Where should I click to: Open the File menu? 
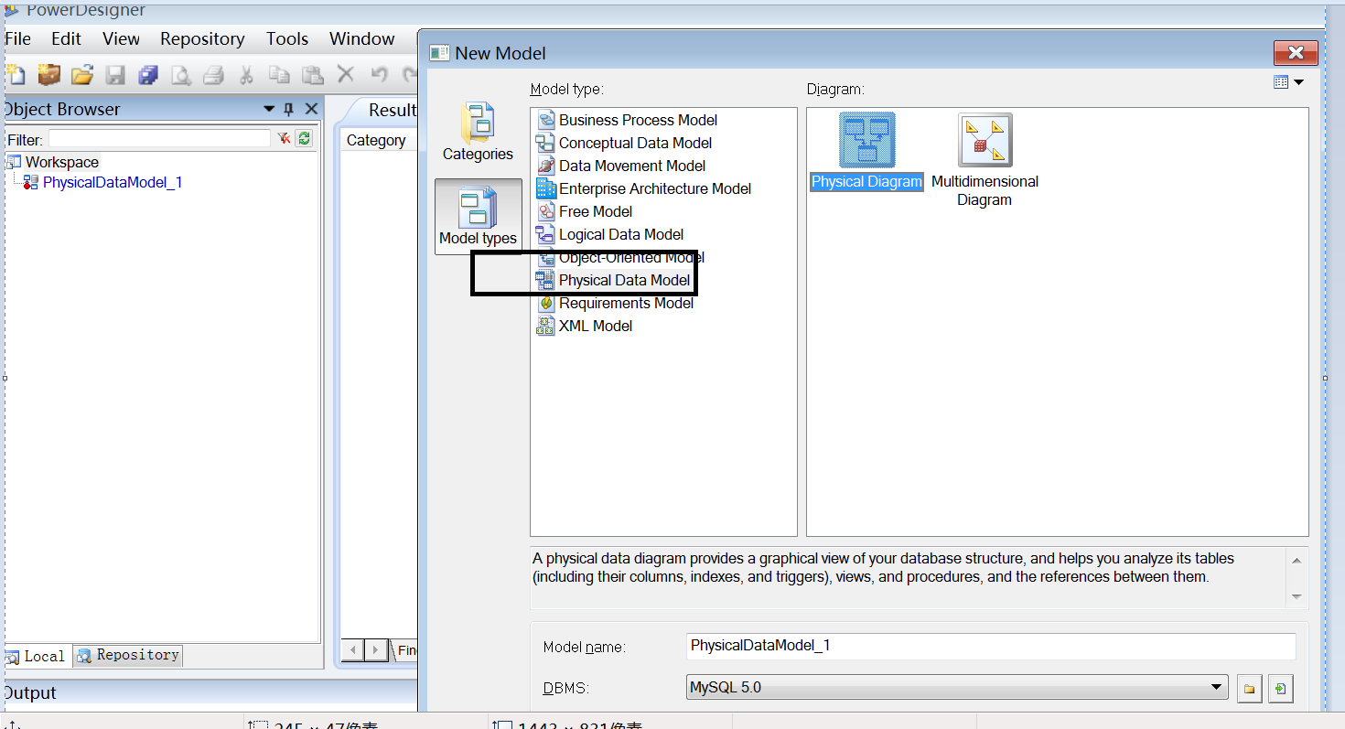pos(17,38)
